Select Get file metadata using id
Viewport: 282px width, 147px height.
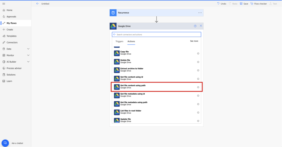pos(156,96)
